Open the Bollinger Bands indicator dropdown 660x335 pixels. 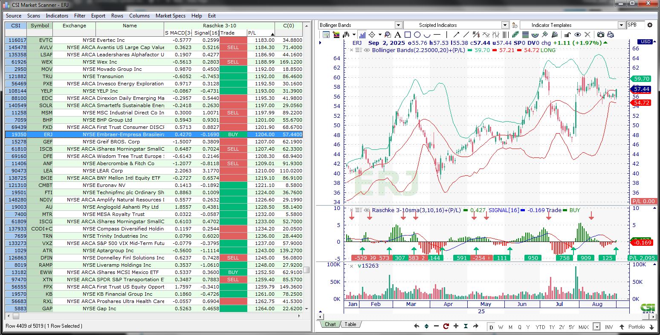coord(398,25)
